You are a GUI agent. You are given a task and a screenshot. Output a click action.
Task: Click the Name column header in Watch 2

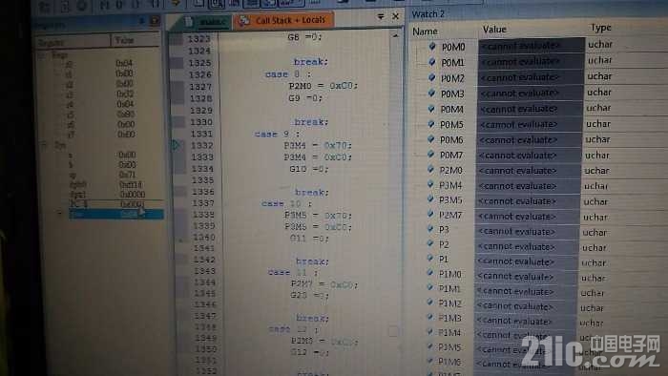tap(425, 31)
